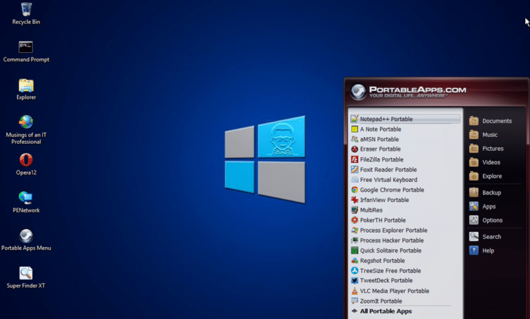Click the Process Explorer Portable icon
The width and height of the screenshot is (530, 319).
pyautogui.click(x=355, y=230)
